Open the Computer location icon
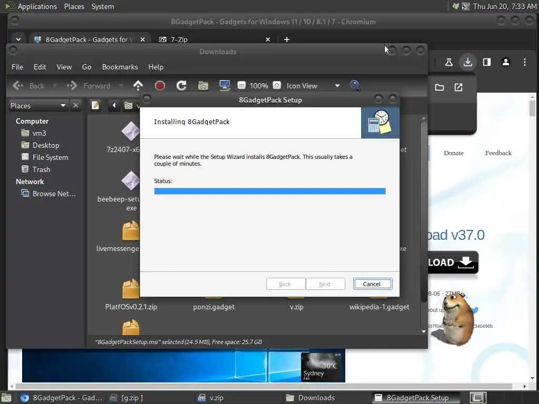The width and height of the screenshot is (539, 404). [224, 86]
